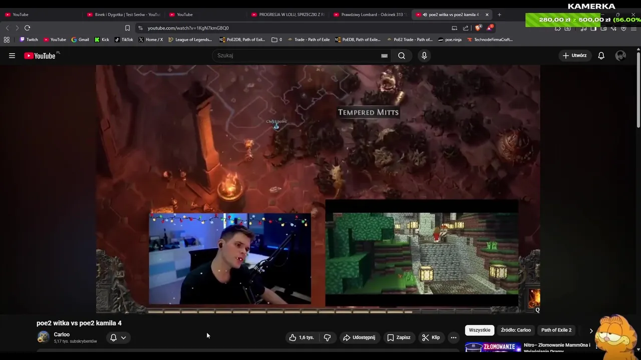Click the Udostępnij share button
The width and height of the screenshot is (641, 360).
(359, 337)
